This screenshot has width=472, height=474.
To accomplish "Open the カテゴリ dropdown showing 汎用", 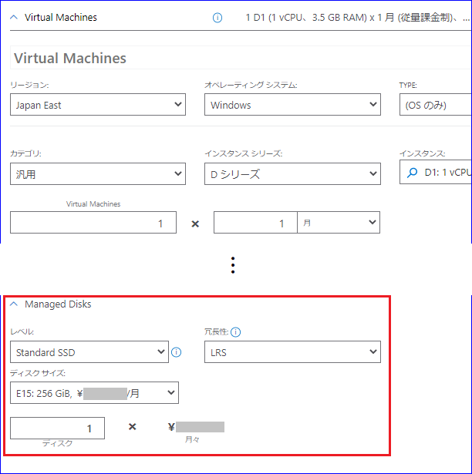I will [x=98, y=174].
